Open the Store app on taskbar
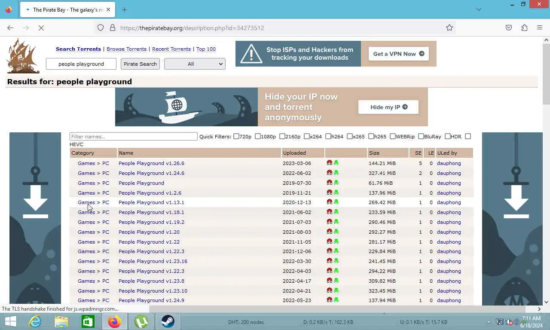 (88, 321)
